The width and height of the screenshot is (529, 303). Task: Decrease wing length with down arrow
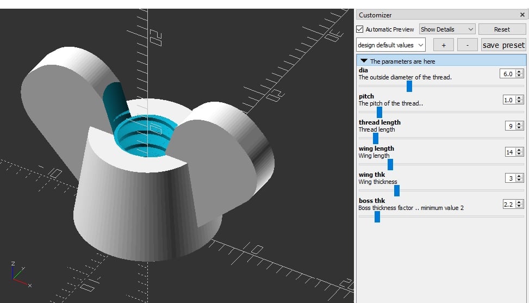point(520,154)
